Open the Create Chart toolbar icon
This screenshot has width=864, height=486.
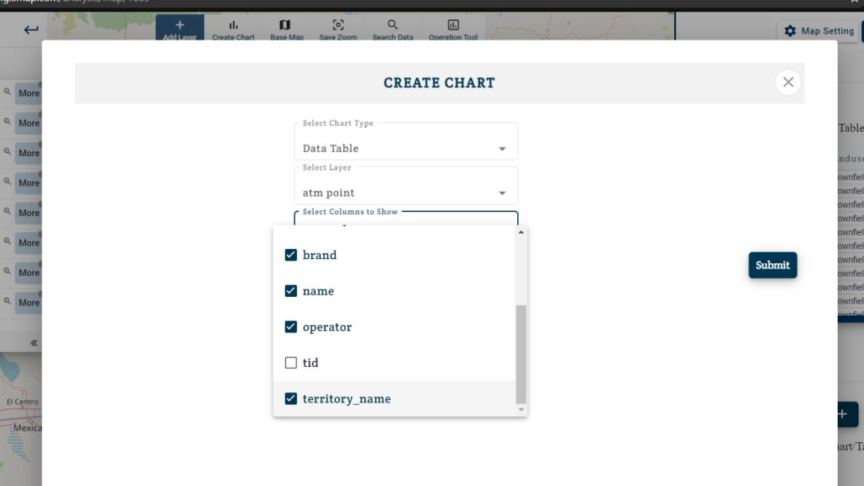(x=234, y=25)
